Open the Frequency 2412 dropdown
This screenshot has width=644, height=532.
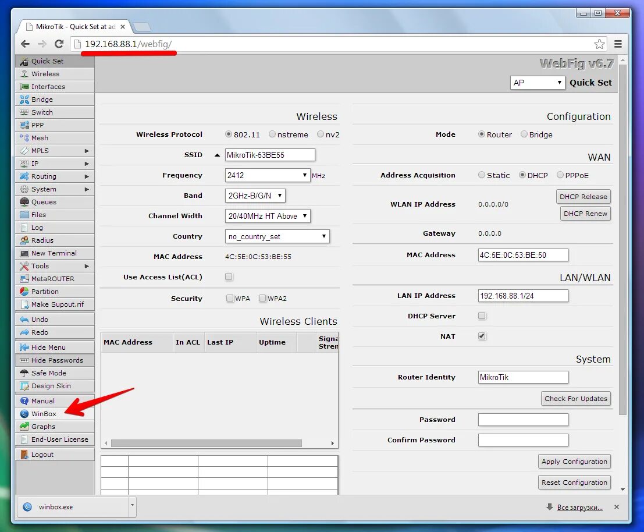coord(268,175)
